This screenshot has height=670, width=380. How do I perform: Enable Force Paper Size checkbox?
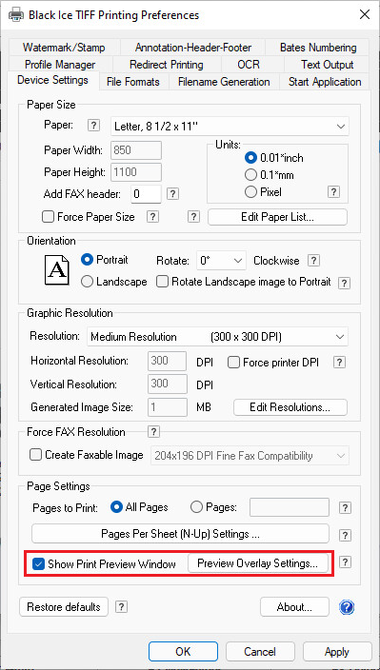pos(48,217)
